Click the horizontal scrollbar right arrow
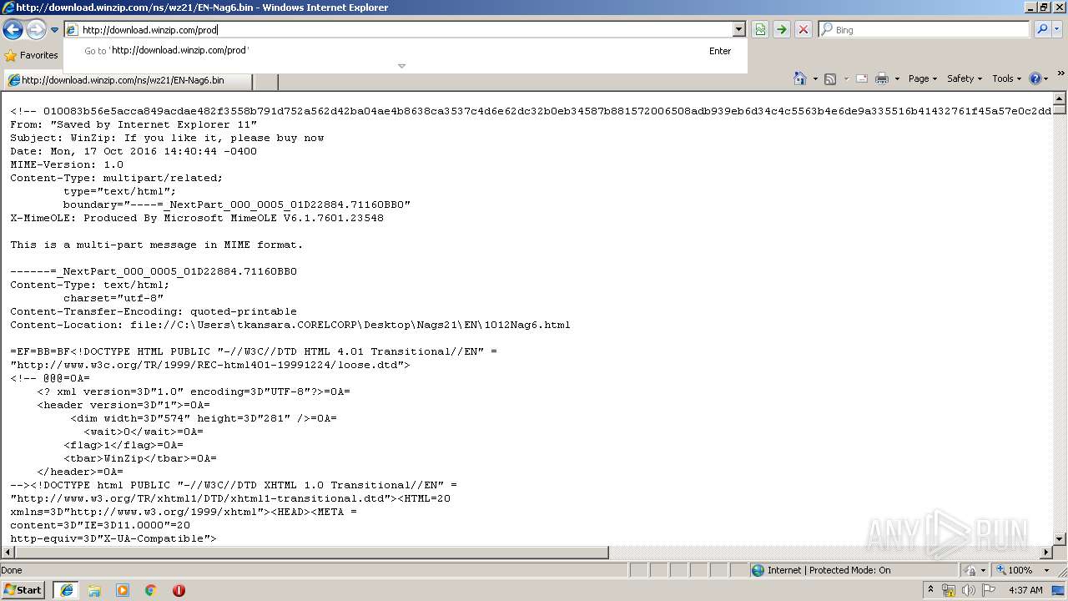This screenshot has width=1068, height=601. point(1046,553)
